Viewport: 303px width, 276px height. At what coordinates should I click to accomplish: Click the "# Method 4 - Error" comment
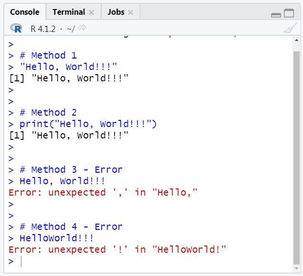(71, 227)
